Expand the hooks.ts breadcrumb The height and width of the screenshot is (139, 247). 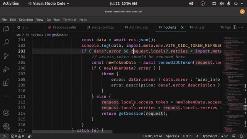click(34, 35)
